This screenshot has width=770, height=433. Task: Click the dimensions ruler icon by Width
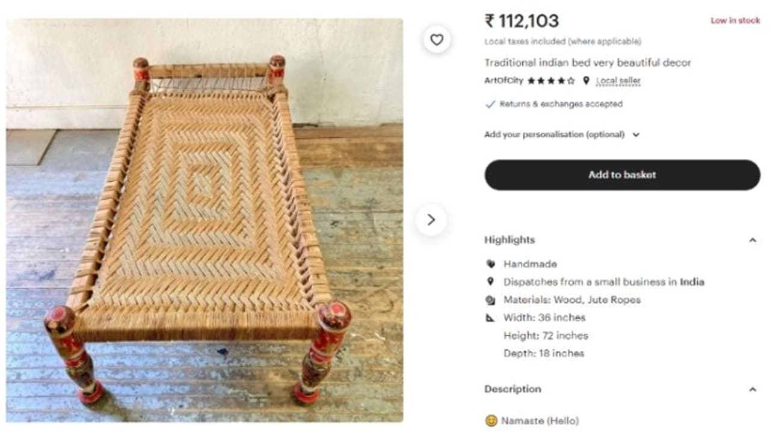coord(490,318)
